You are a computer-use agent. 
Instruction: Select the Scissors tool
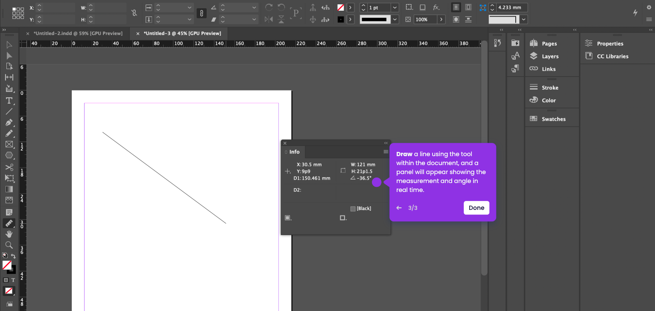pyautogui.click(x=9, y=167)
